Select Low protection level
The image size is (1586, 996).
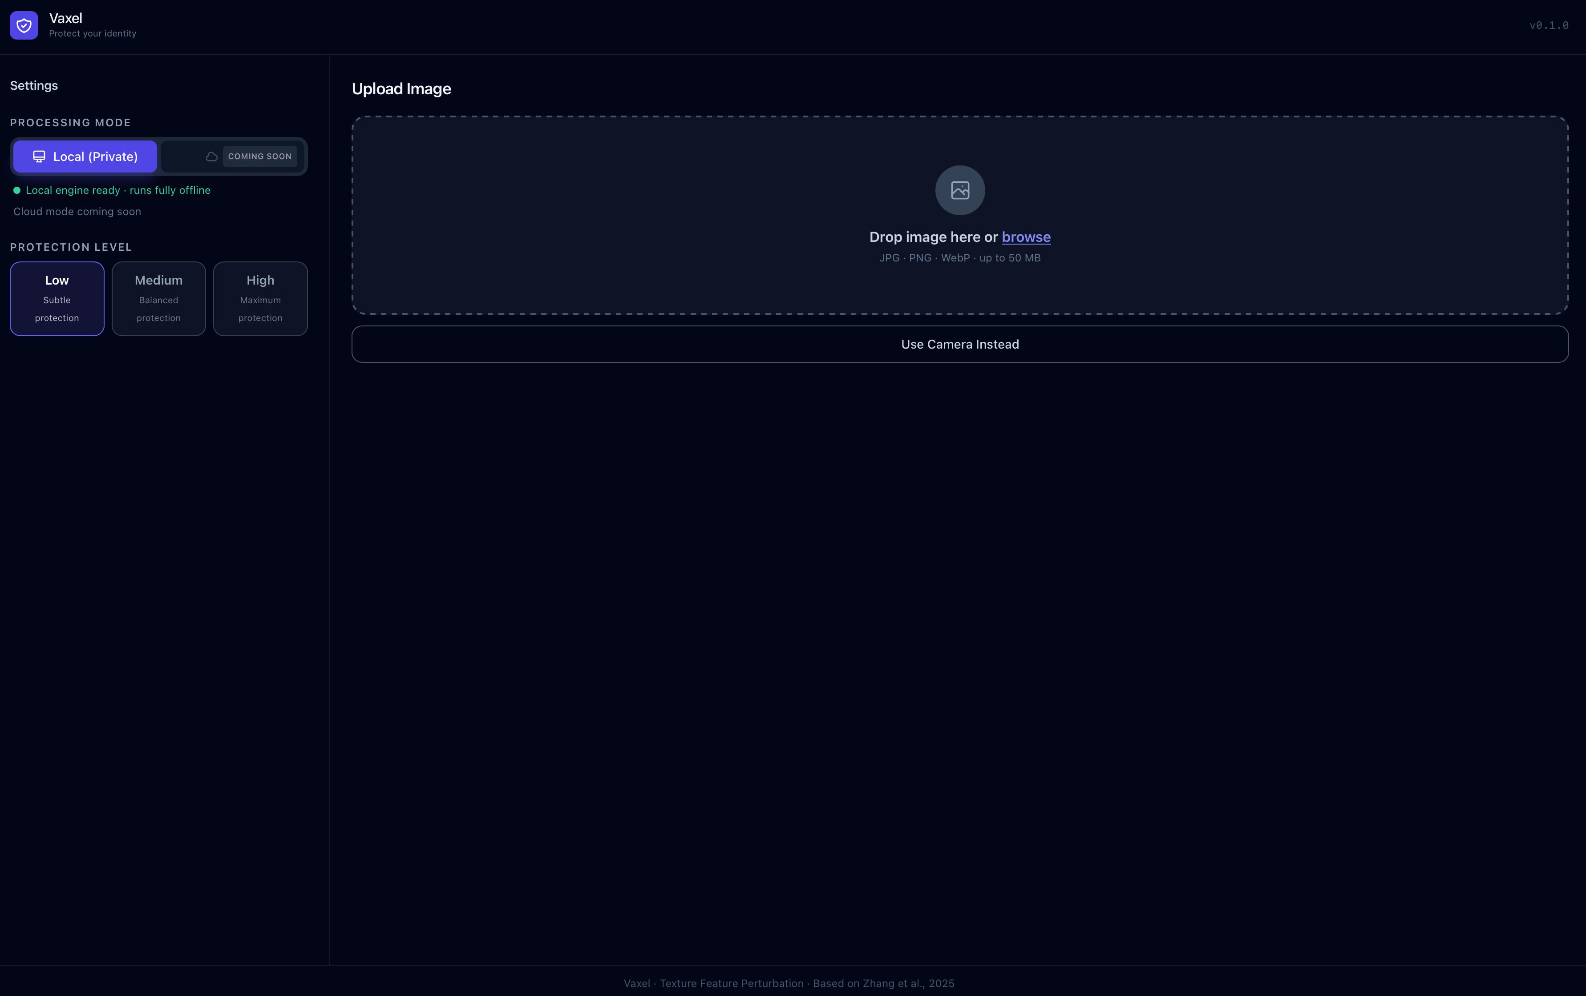[57, 299]
